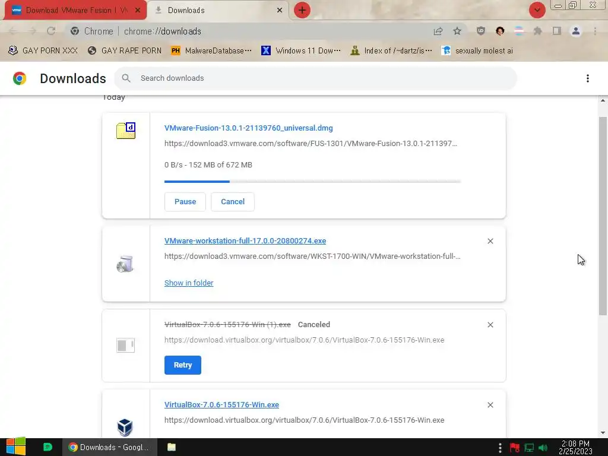Open VMware-workstation-full exe file link
The image size is (608, 456).
[x=245, y=241]
